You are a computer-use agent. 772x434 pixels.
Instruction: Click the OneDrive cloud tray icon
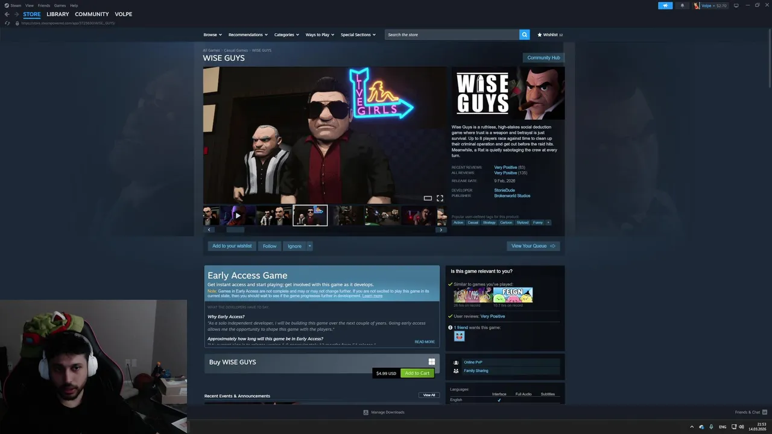701,427
